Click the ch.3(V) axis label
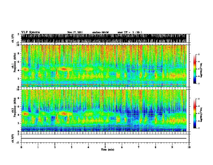This screenshot has width=213, height=165. (x=13, y=138)
